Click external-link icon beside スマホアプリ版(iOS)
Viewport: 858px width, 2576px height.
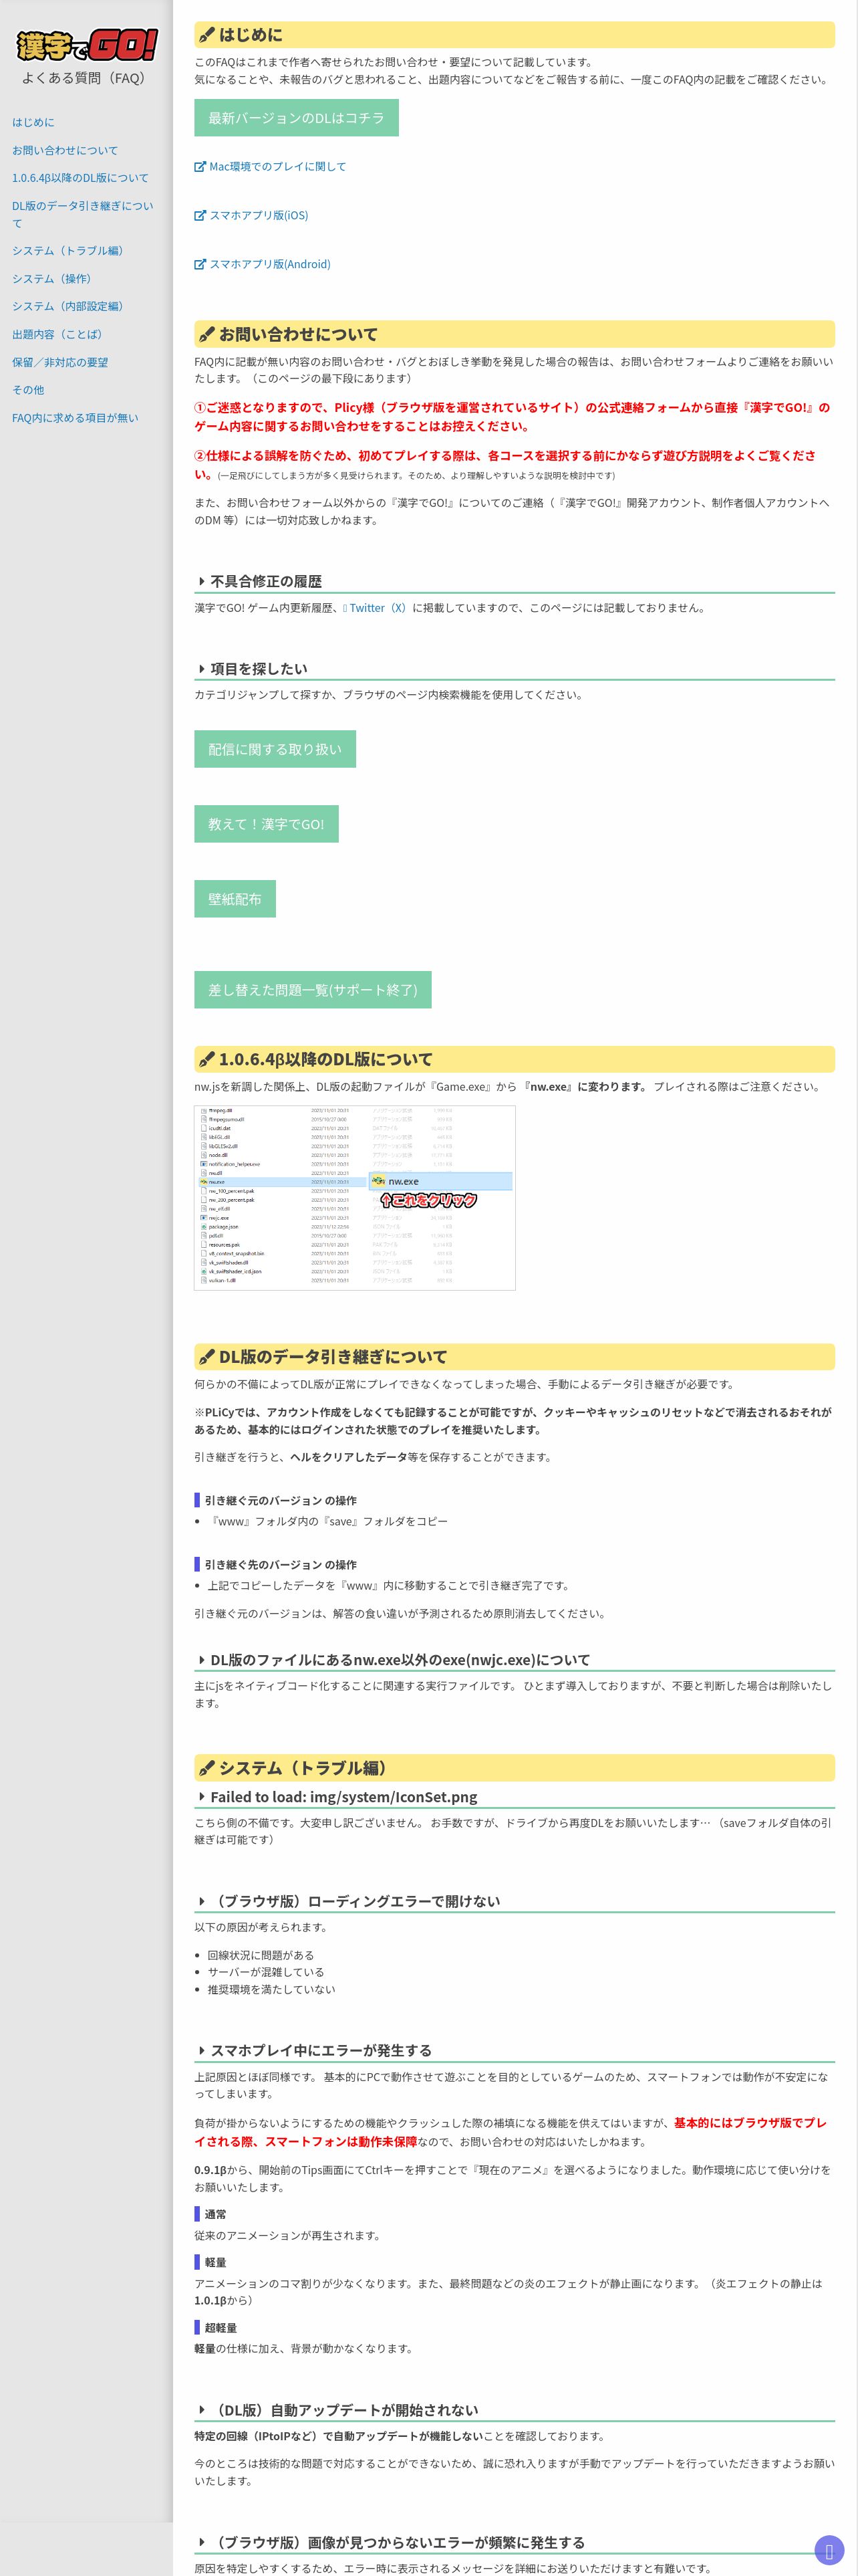tap(200, 215)
